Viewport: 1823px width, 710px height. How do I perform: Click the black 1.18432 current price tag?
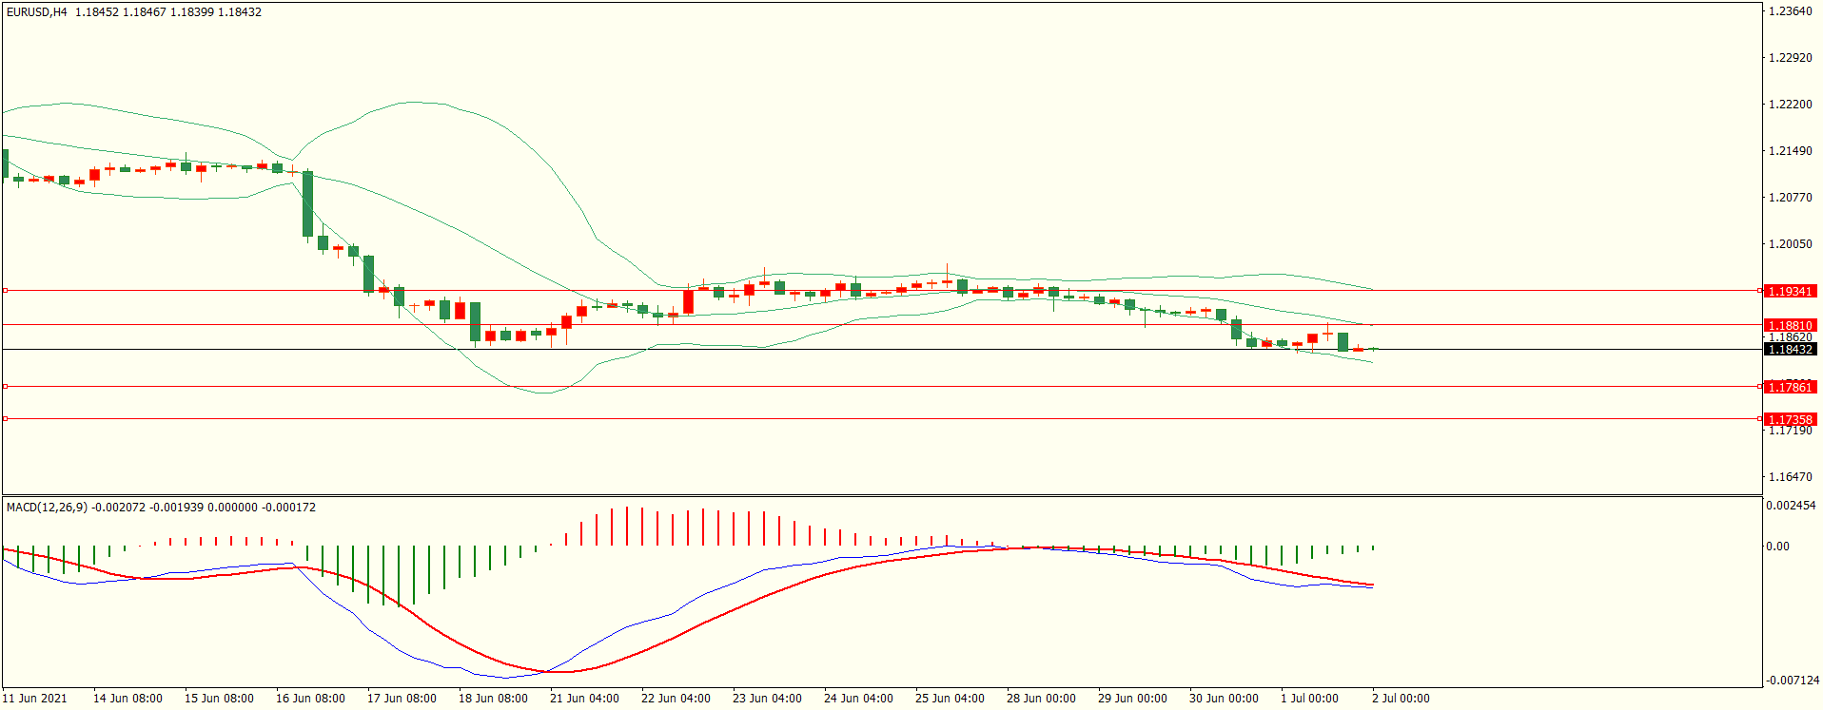point(1790,349)
